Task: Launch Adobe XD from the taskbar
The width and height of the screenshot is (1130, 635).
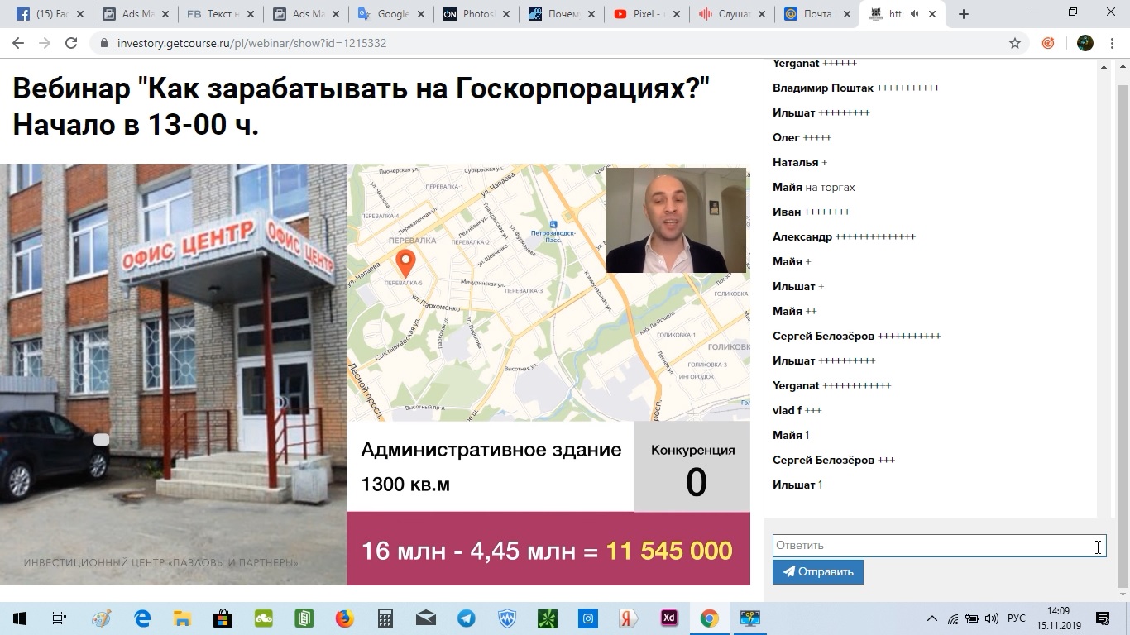Action: (x=668, y=618)
